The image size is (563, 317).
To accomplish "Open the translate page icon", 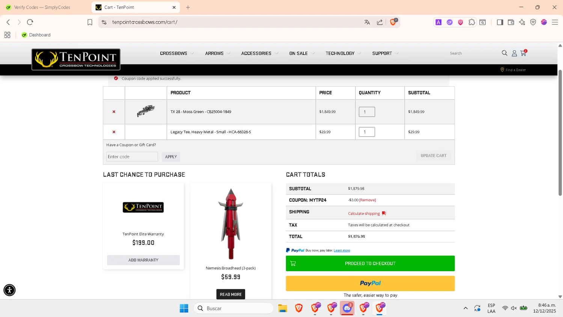I will (367, 22).
